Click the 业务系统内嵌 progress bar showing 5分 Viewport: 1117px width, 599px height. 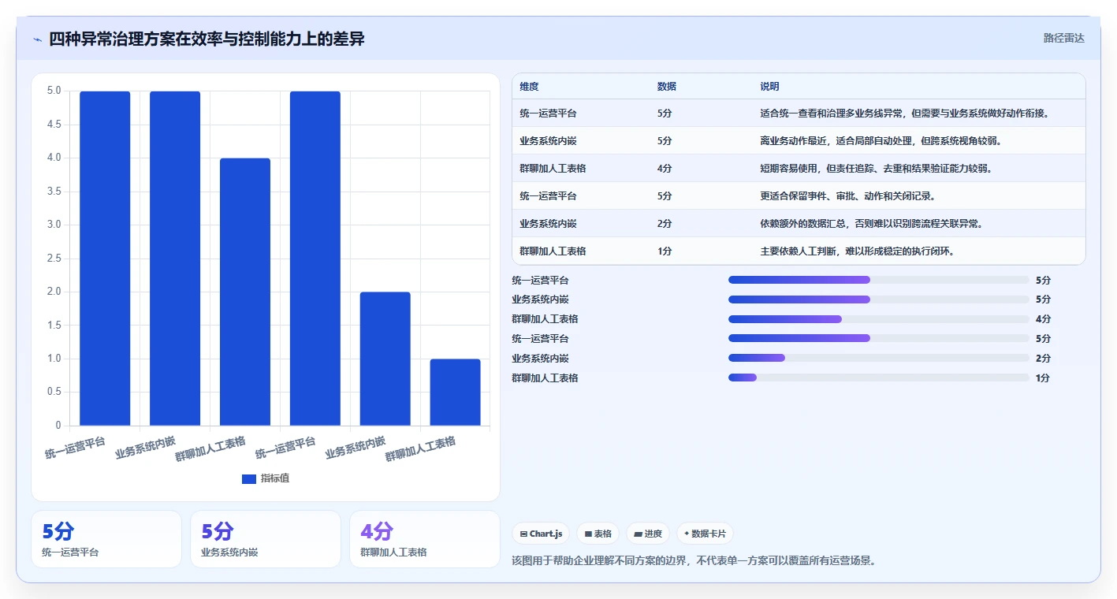(x=879, y=299)
